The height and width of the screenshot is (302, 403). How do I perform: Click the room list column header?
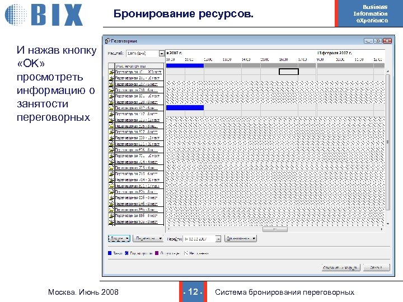[x=139, y=66]
